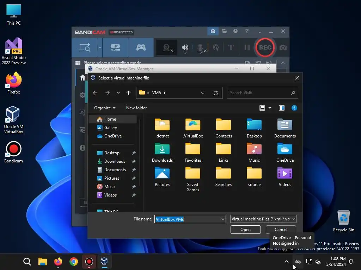The image size is (361, 270).
Task: Open the Searches folder
Action: pyautogui.click(x=224, y=177)
